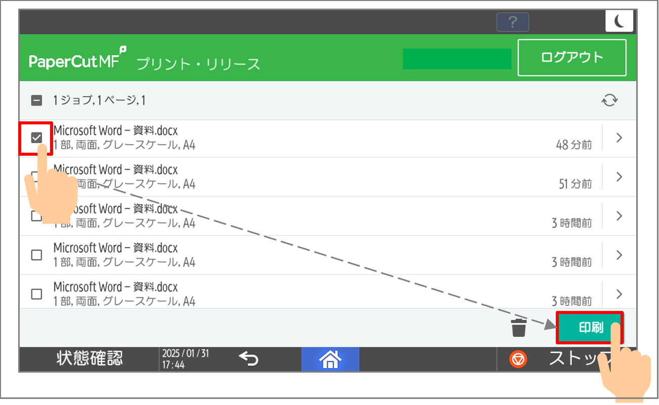Log out with the ログアウト button
Screen dimensions: 659x405
pyautogui.click(x=572, y=58)
